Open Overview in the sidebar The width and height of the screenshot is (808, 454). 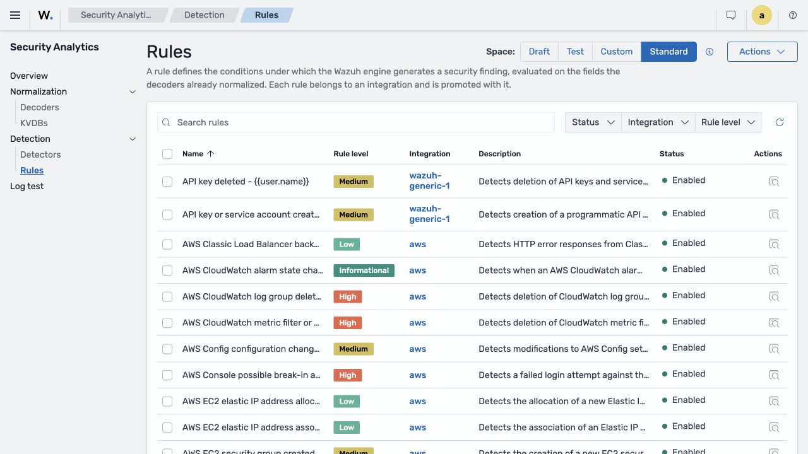click(29, 76)
